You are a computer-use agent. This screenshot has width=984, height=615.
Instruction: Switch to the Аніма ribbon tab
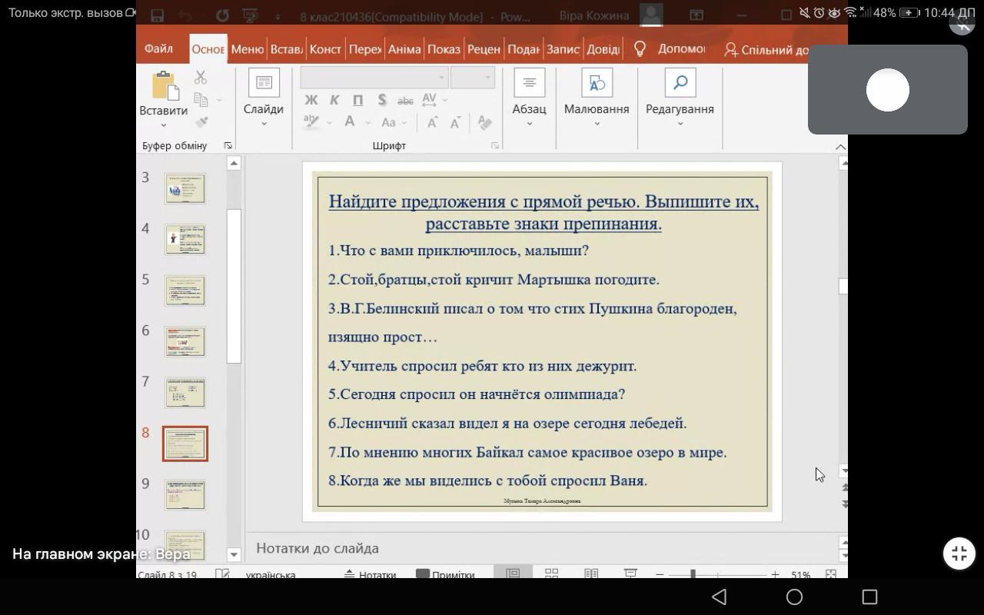[404, 49]
